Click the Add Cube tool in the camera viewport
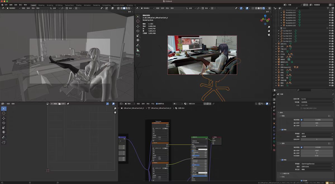335x184 pixels. (x=138, y=55)
